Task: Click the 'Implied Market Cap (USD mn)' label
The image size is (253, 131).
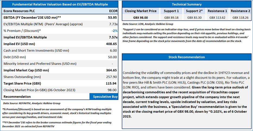Action: point(26,70)
